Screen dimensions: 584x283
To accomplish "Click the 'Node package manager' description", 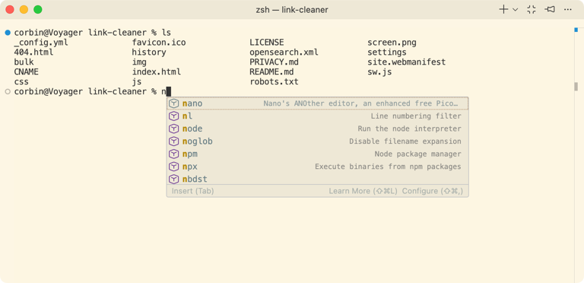I will 418,154.
